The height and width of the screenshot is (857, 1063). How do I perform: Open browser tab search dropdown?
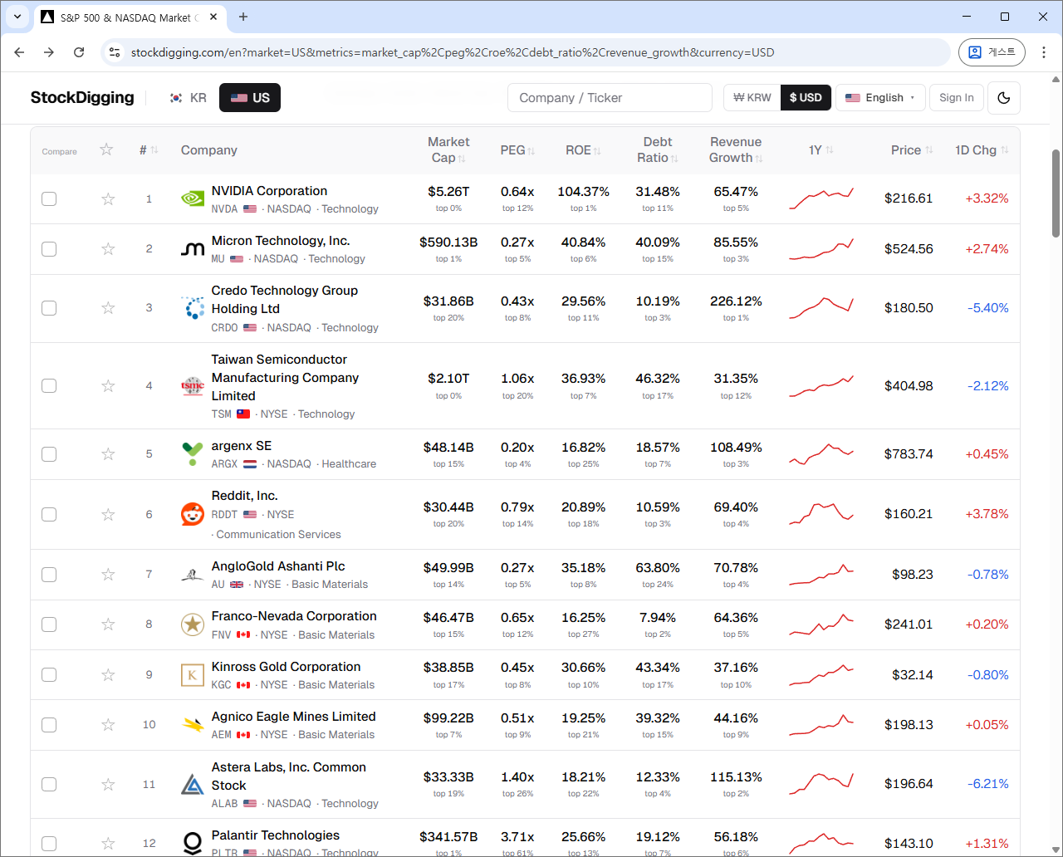coord(17,17)
